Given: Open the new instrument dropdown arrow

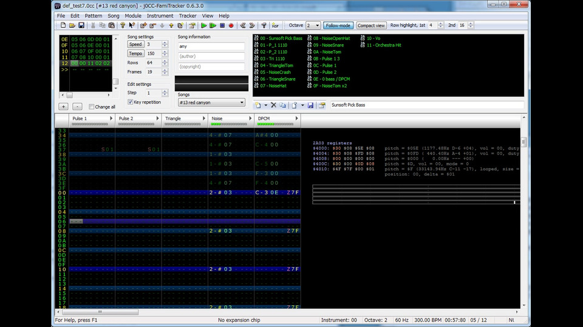Looking at the screenshot, I should point(265,105).
